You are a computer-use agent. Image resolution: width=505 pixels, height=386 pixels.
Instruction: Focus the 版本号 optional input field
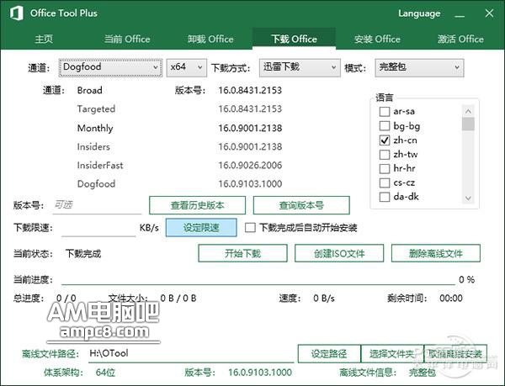click(x=97, y=205)
